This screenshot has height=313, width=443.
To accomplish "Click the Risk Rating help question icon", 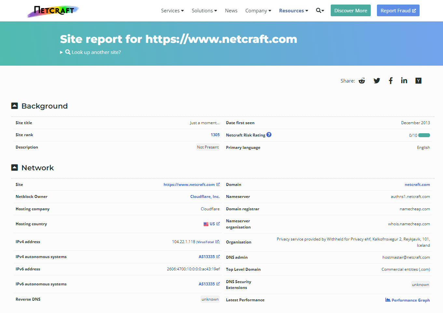I will [x=269, y=135].
